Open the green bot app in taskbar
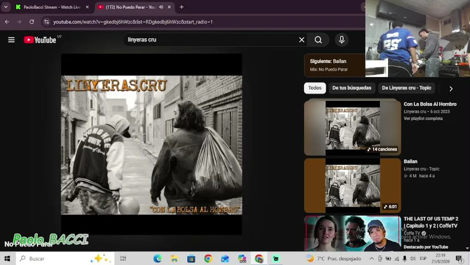The height and width of the screenshot is (265, 470). click(x=276, y=258)
